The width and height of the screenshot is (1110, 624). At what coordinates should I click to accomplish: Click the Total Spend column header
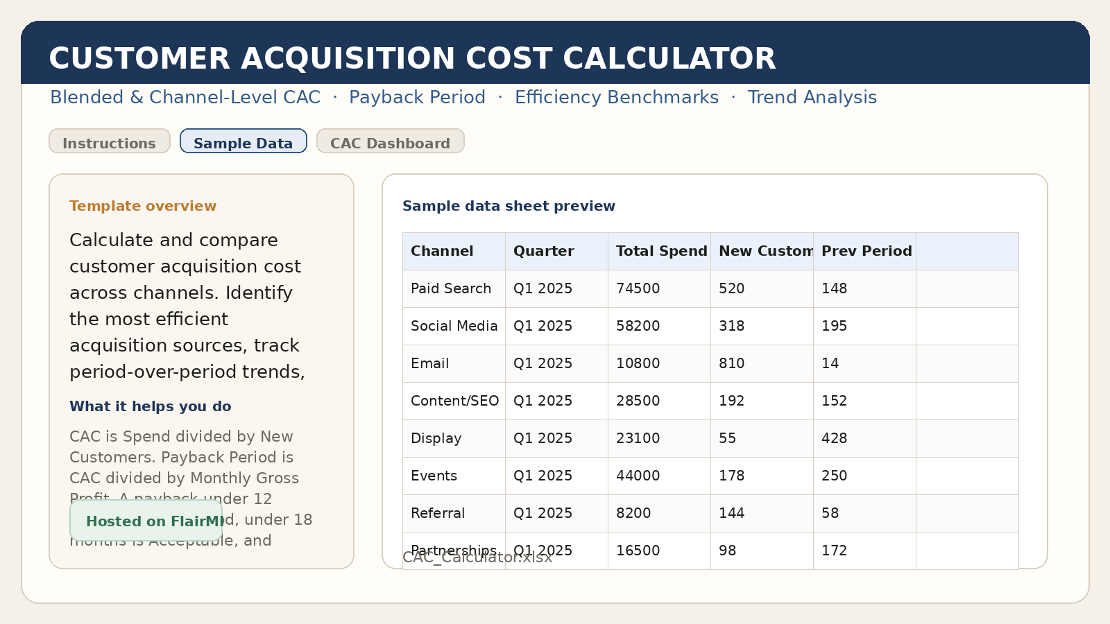(x=660, y=251)
